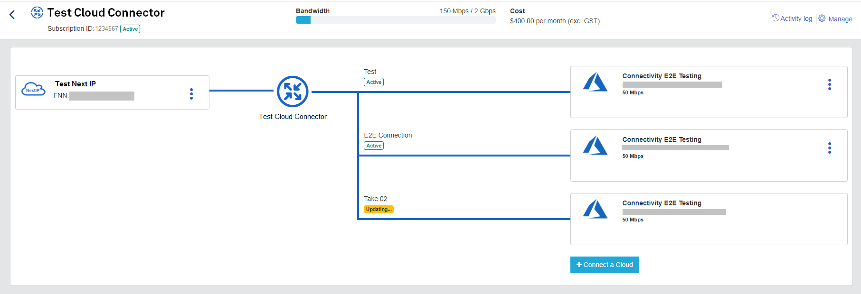Viewport: 861px width, 294px height.
Task: Click the Test Cloud Connector page heading
Action: point(106,13)
